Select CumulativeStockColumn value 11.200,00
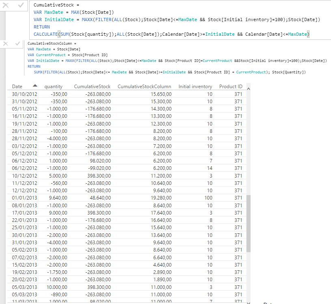This screenshot has width=331, height=304. (x=161, y=176)
